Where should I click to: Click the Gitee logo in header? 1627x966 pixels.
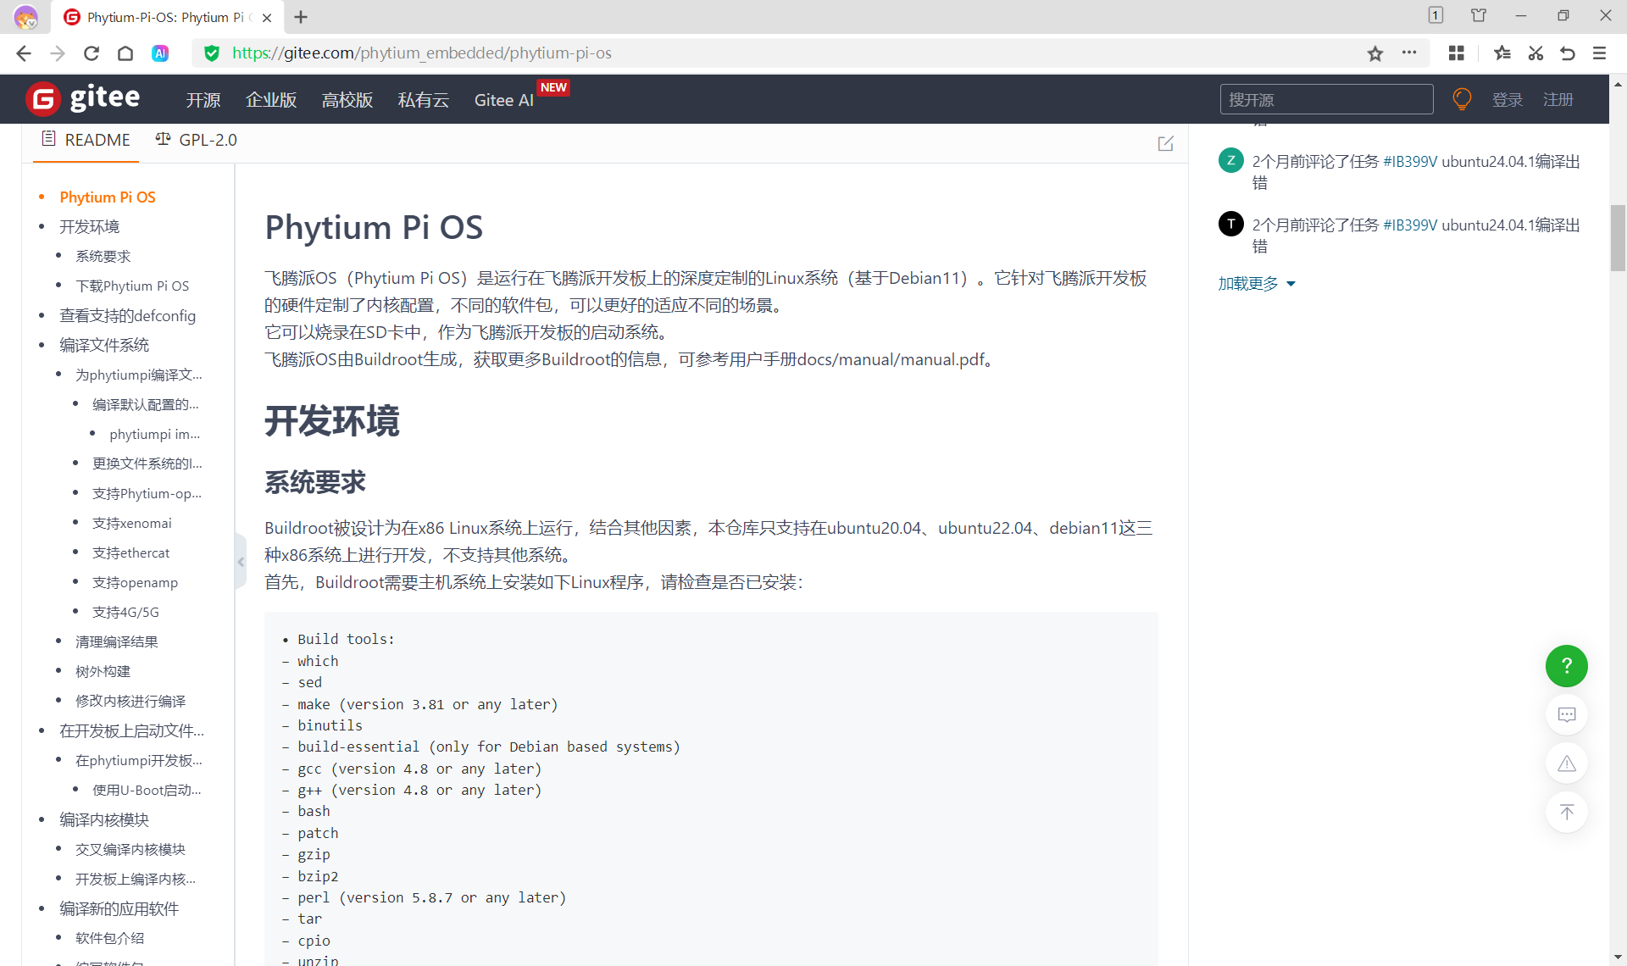pyautogui.click(x=83, y=99)
